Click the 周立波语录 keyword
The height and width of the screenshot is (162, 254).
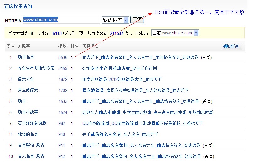pos(28,90)
